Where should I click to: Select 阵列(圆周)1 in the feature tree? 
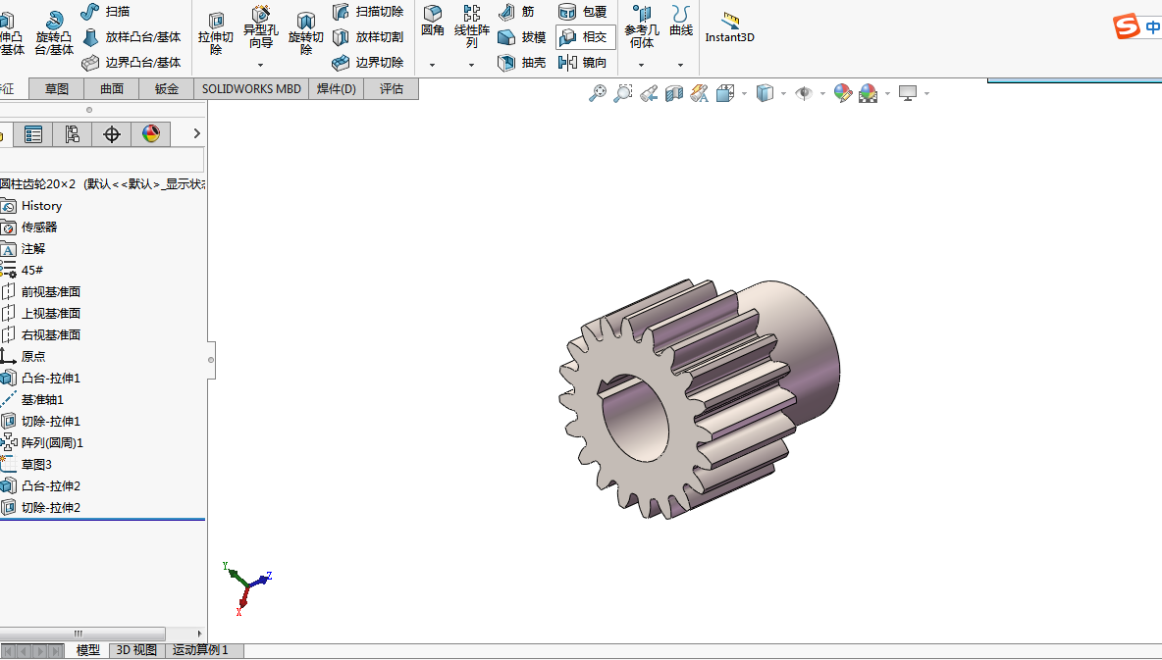52,442
